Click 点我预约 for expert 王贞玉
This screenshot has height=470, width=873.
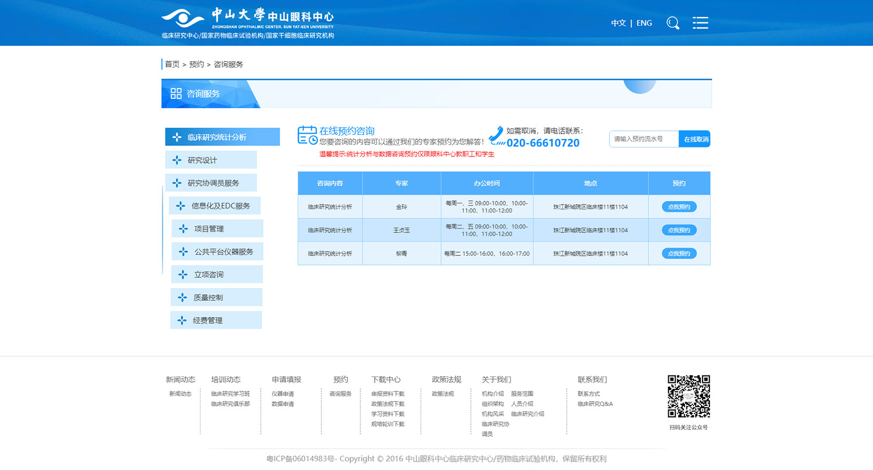[x=679, y=230]
